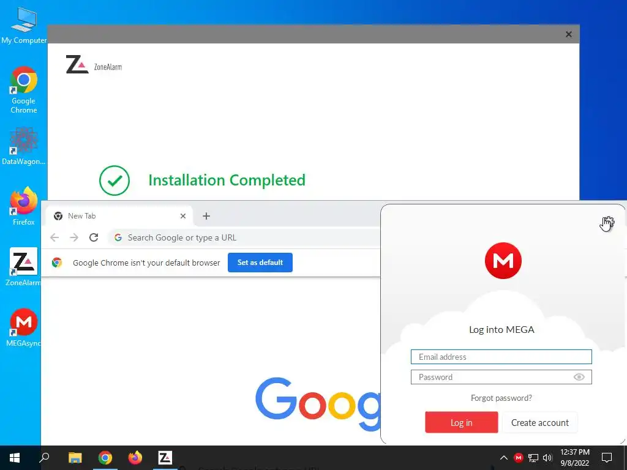Open File Explorer from taskbar
627x470 pixels.
click(x=75, y=458)
